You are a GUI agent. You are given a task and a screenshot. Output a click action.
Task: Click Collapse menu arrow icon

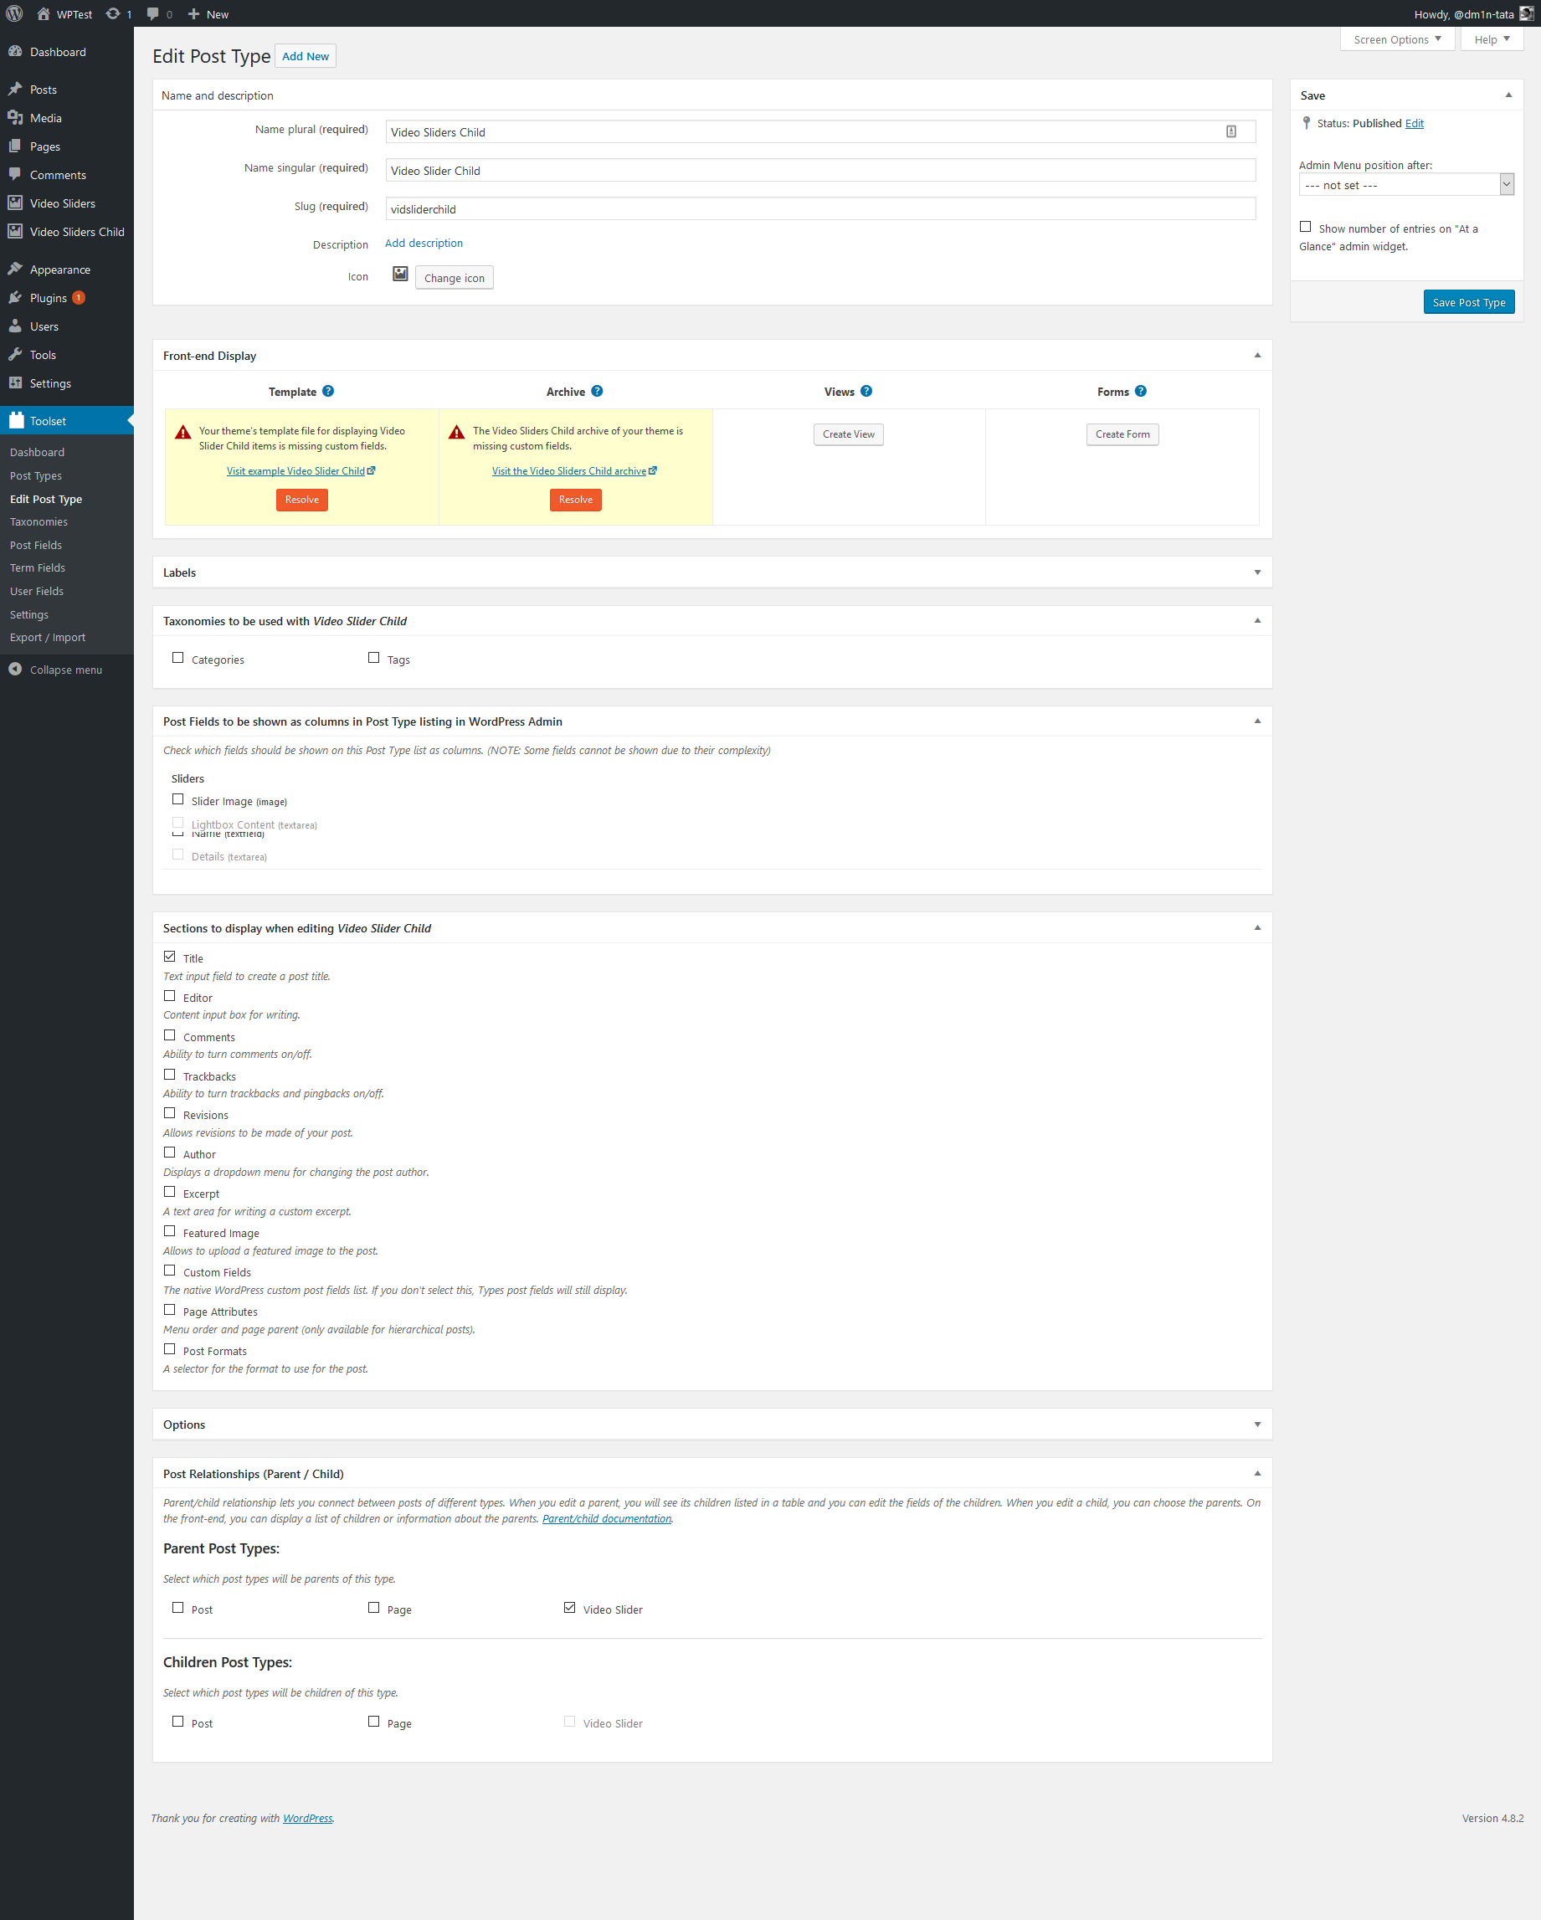pos(15,669)
